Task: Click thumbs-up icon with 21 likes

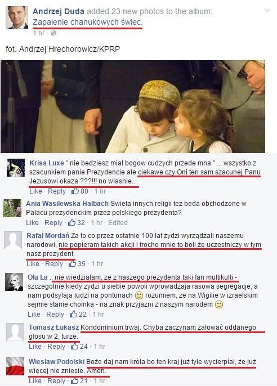Action: (74, 380)
